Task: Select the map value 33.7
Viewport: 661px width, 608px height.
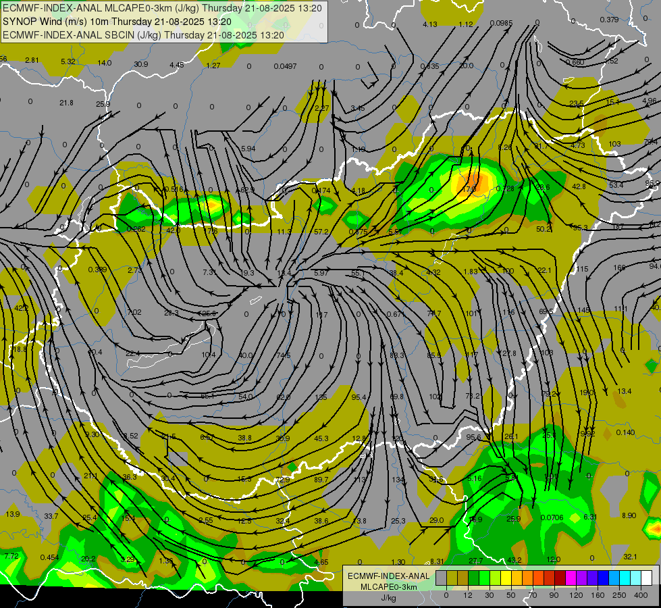Action: pos(51,516)
